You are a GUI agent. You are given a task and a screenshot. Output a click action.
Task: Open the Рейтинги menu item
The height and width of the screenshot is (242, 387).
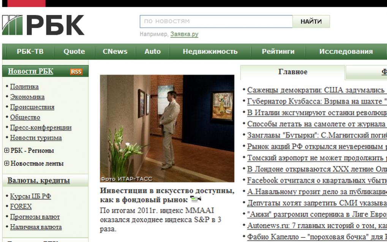click(278, 51)
